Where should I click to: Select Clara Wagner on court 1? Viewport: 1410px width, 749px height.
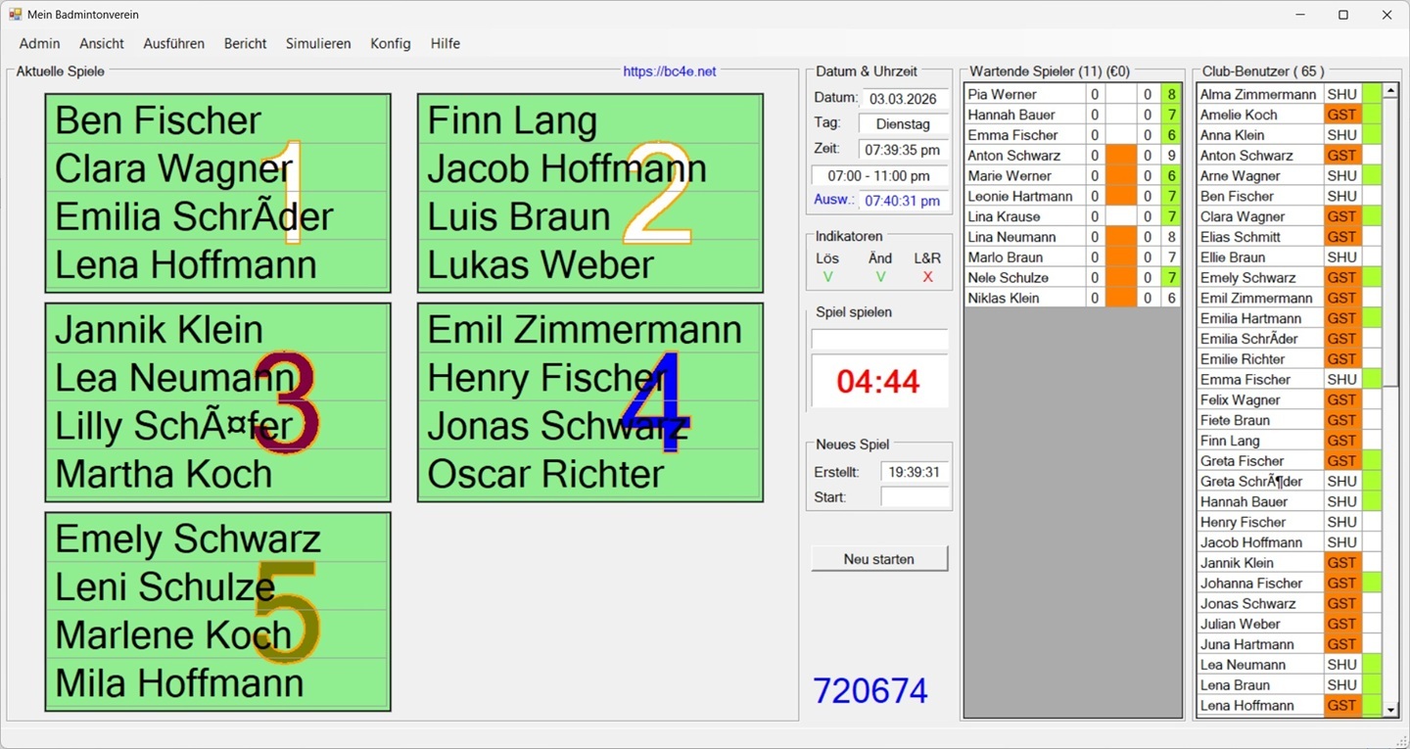[218, 168]
